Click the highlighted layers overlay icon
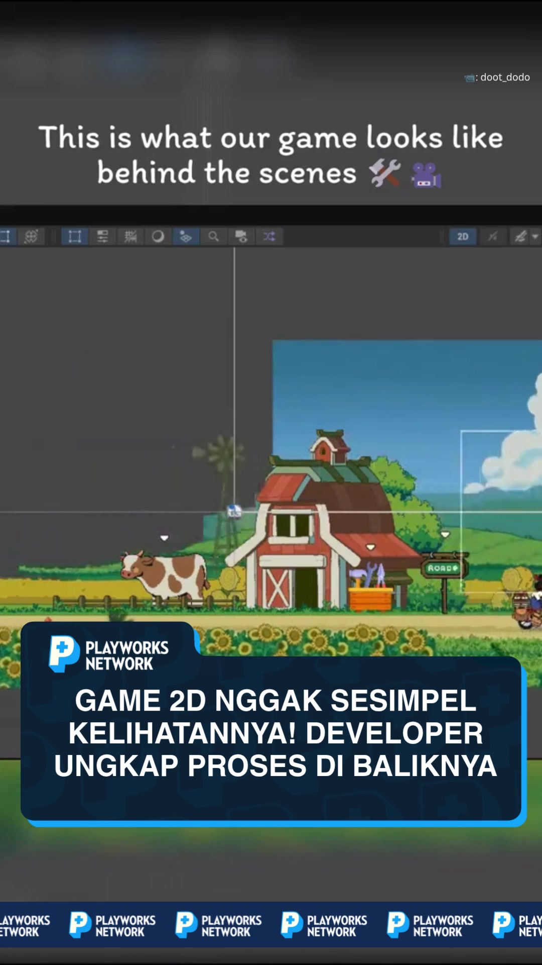542x965 pixels. pyautogui.click(x=186, y=237)
